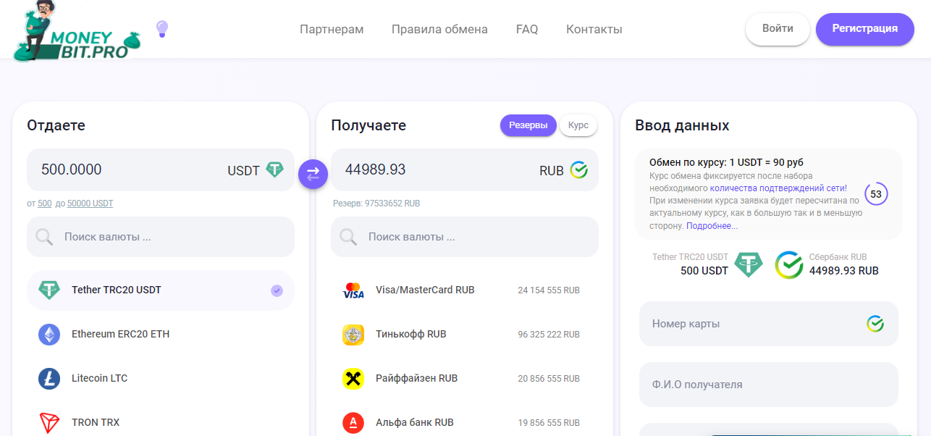Click the Sberbank icon in the card number field
This screenshot has width=931, height=436.
point(875,324)
